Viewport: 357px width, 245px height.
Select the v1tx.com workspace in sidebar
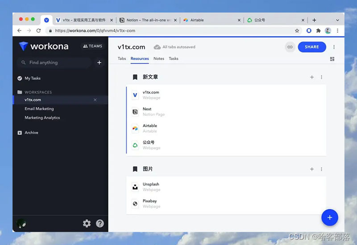pyautogui.click(x=60, y=100)
